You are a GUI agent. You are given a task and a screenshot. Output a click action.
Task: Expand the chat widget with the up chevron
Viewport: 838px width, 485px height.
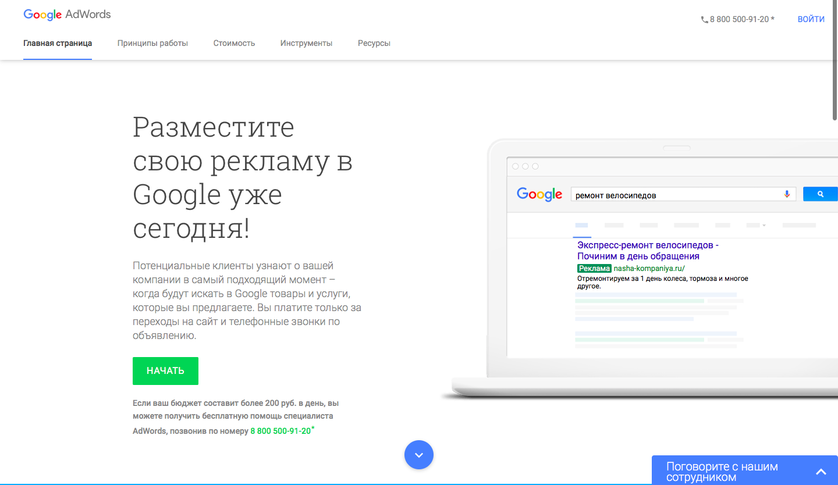[x=821, y=472]
